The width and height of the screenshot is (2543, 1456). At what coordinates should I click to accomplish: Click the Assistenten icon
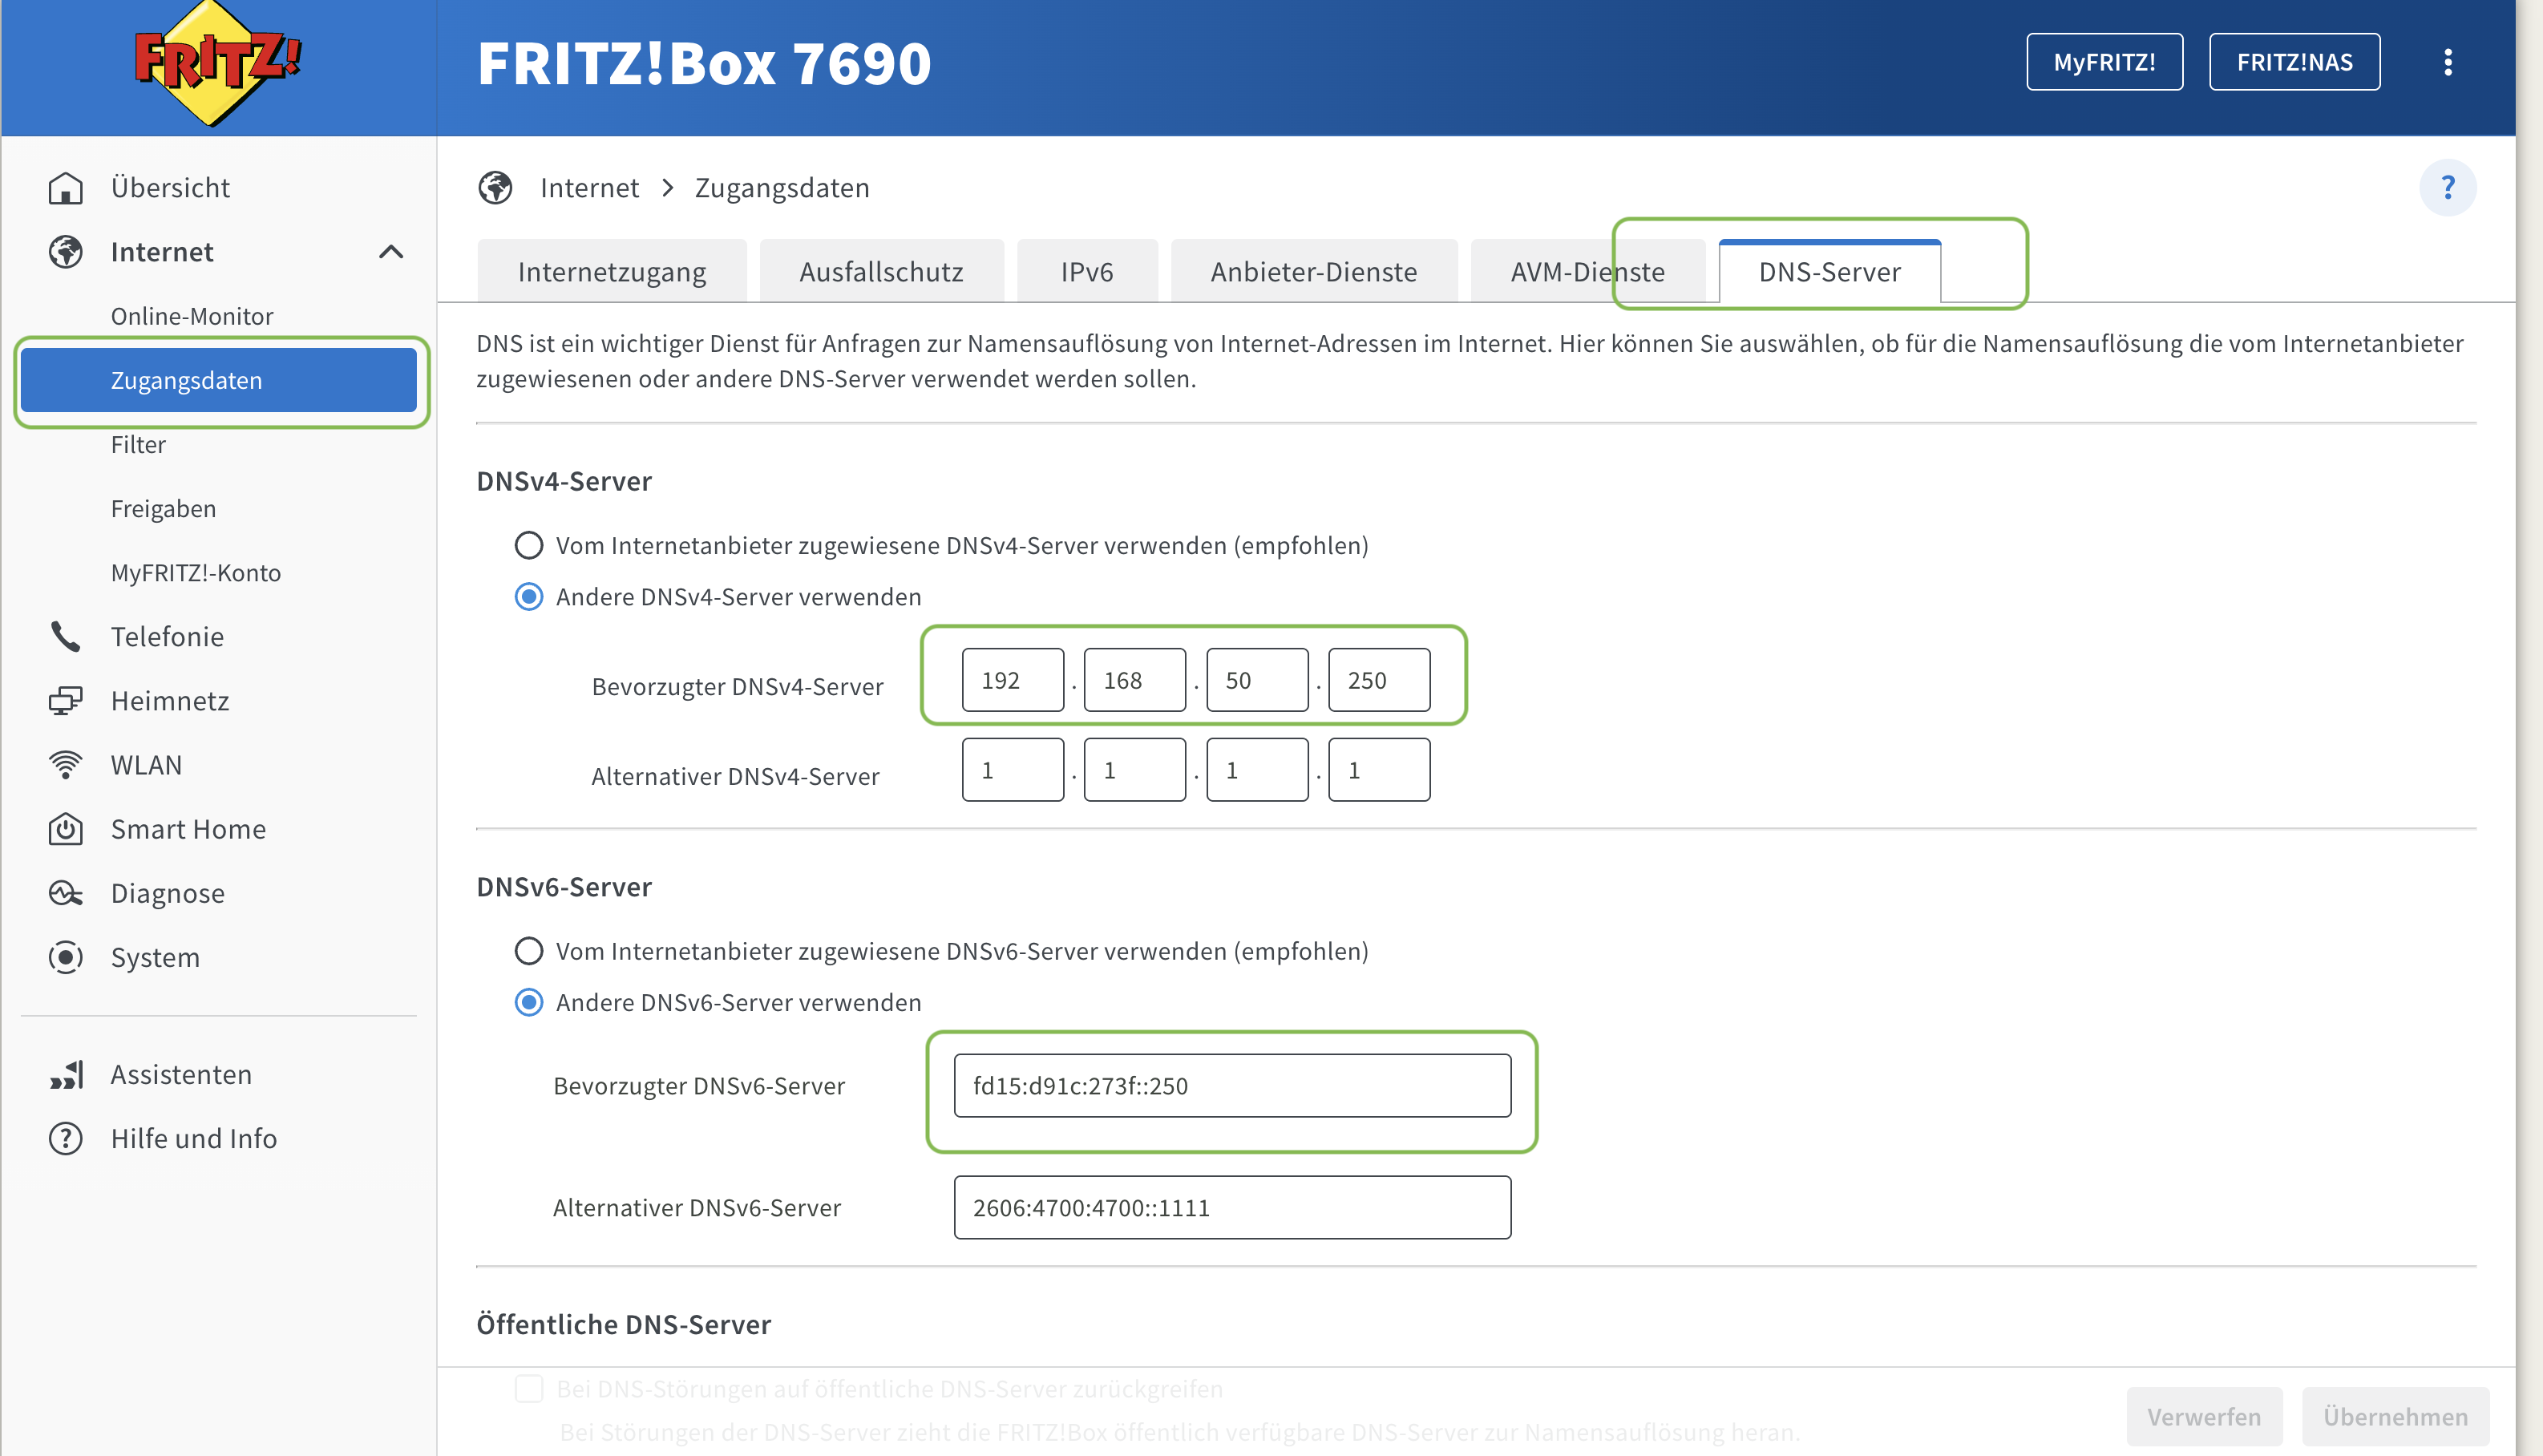[x=66, y=1074]
